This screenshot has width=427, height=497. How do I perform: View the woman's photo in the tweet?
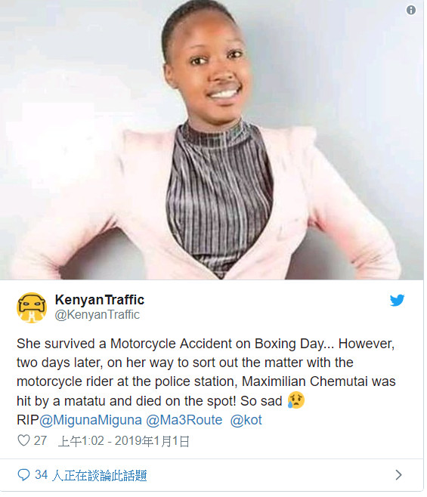pyautogui.click(x=212, y=140)
